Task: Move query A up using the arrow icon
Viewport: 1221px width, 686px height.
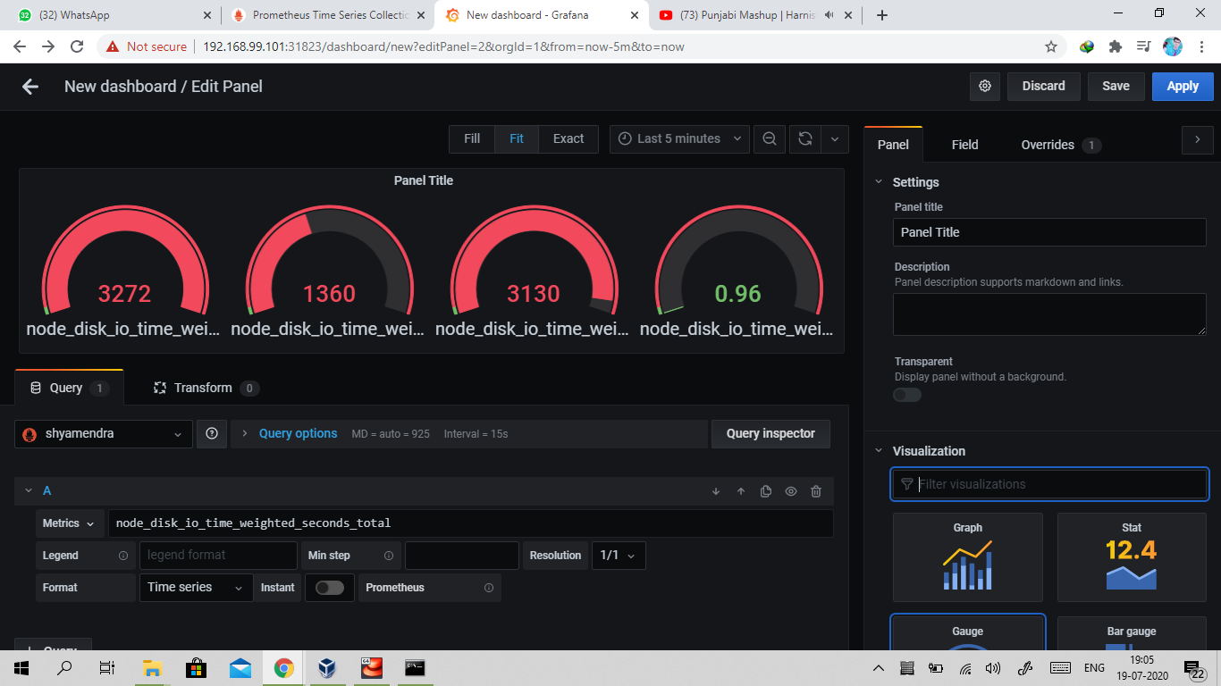Action: (x=740, y=491)
